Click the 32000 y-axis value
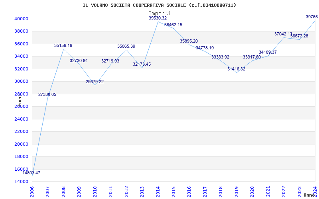319x199 pixels. coord(21,69)
